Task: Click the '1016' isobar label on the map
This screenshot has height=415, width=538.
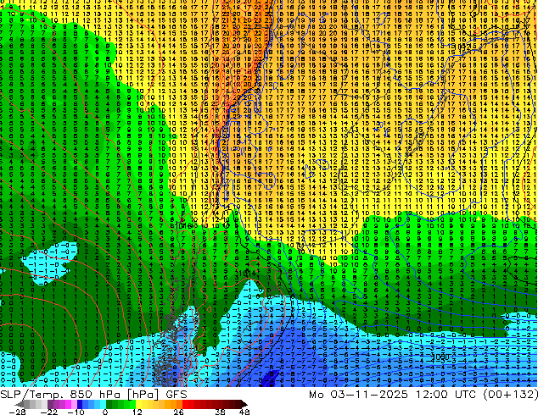Action: (186, 225)
